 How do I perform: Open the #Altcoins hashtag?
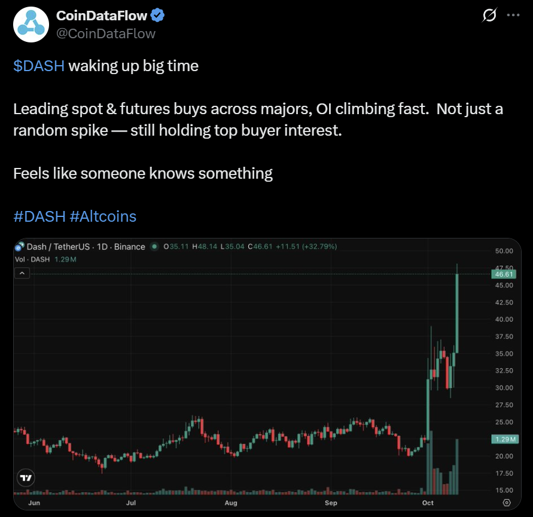tap(103, 216)
